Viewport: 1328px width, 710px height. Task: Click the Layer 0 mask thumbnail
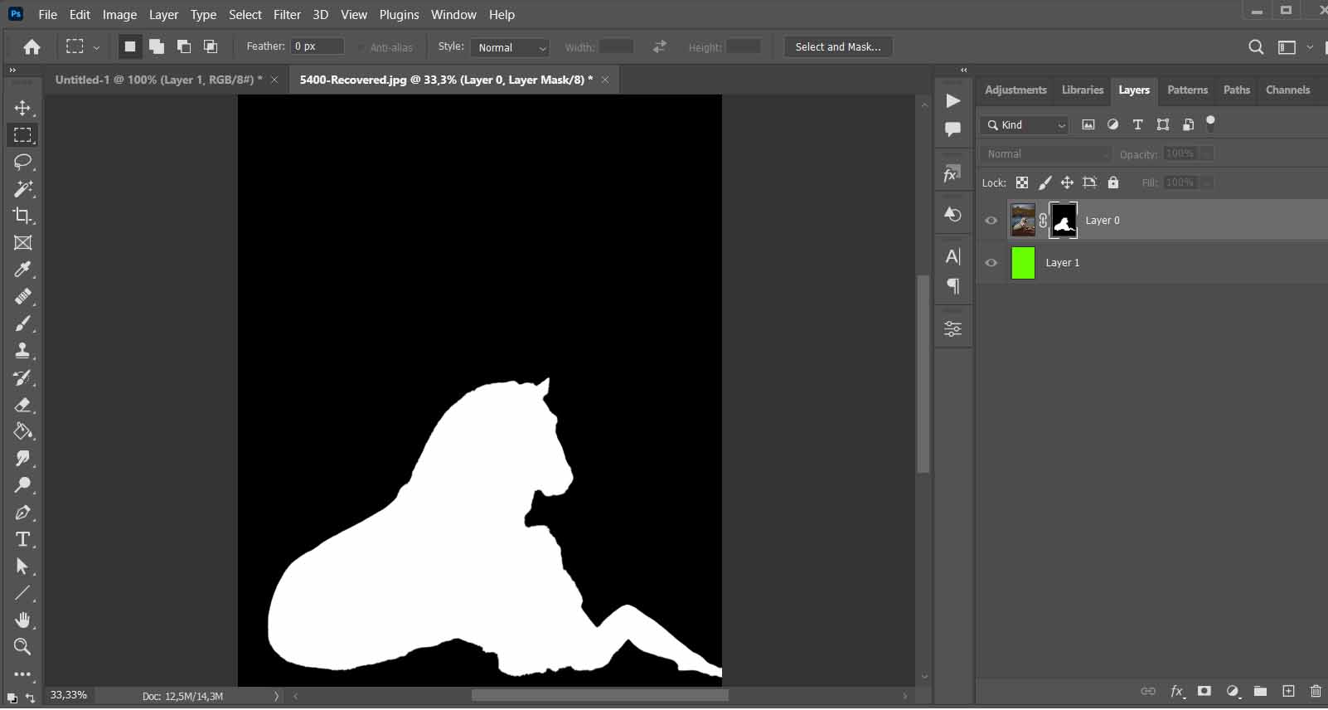[x=1064, y=221]
